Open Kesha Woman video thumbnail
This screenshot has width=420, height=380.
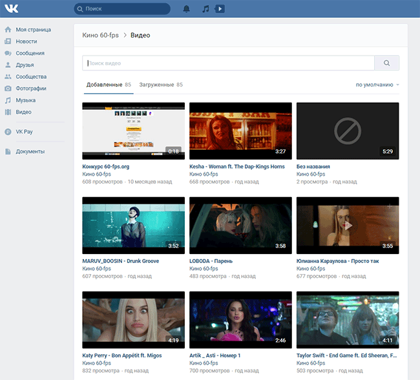(240, 131)
